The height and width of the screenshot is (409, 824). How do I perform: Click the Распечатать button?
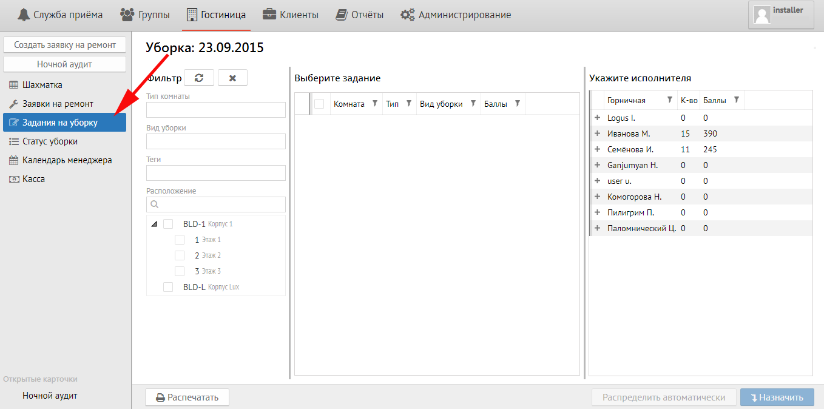click(187, 397)
